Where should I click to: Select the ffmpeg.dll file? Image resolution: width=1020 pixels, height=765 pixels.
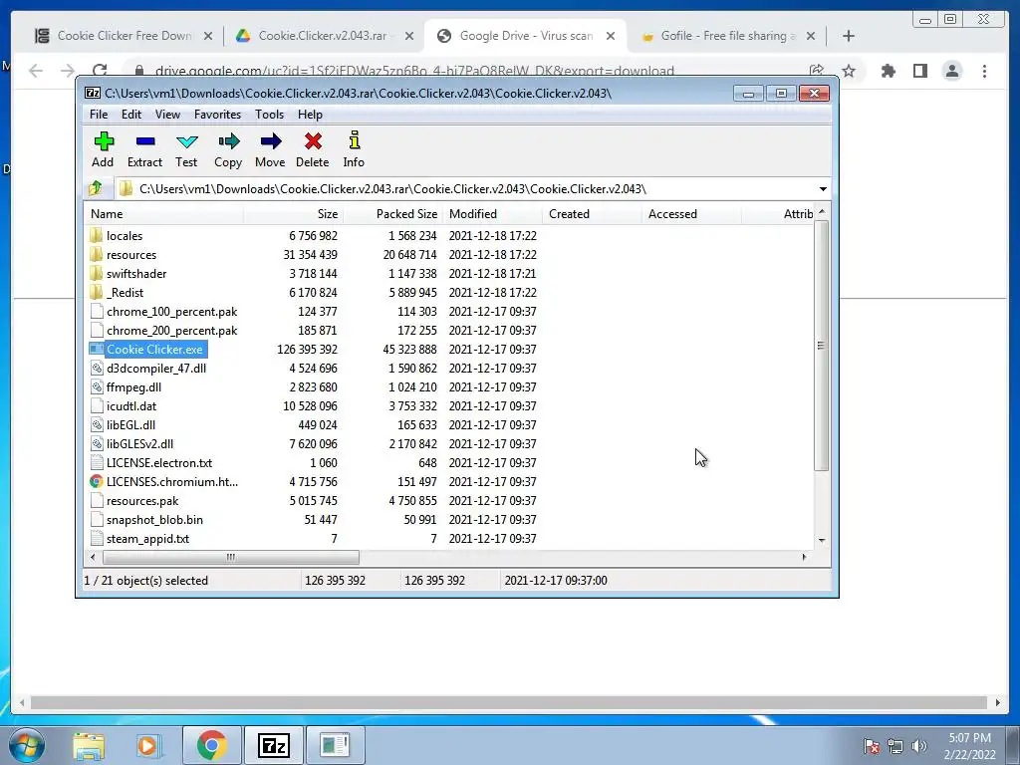point(134,387)
